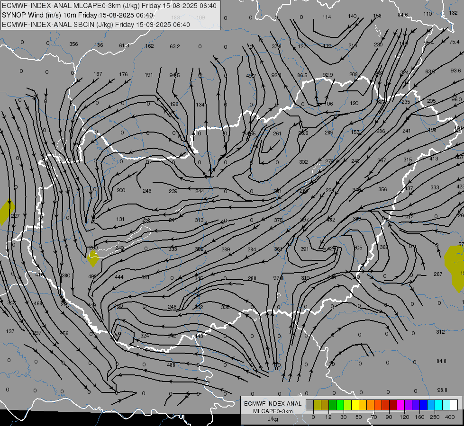Choose the pure yellow legend swatch
Image resolution: width=464 pixels, height=426 pixels.
click(355, 405)
